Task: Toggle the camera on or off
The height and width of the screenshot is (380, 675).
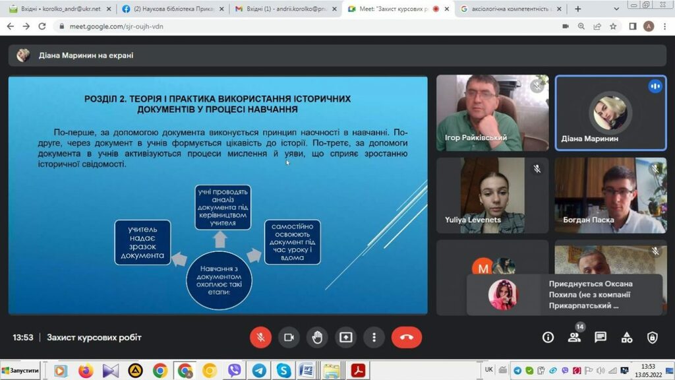Action: [289, 337]
